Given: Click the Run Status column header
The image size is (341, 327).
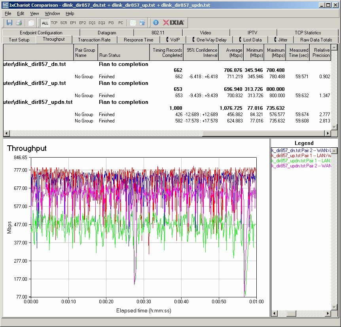Looking at the screenshot, I should coord(124,53).
